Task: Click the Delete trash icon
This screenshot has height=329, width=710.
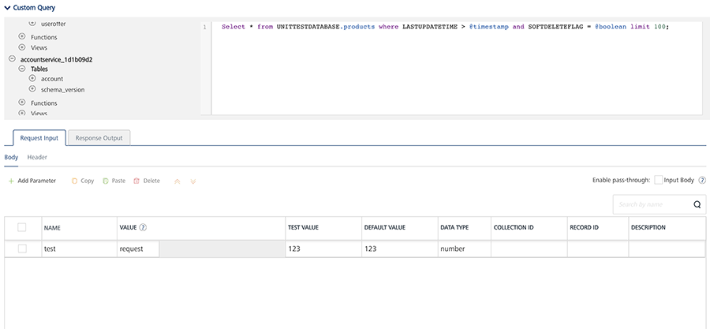Action: coord(136,181)
